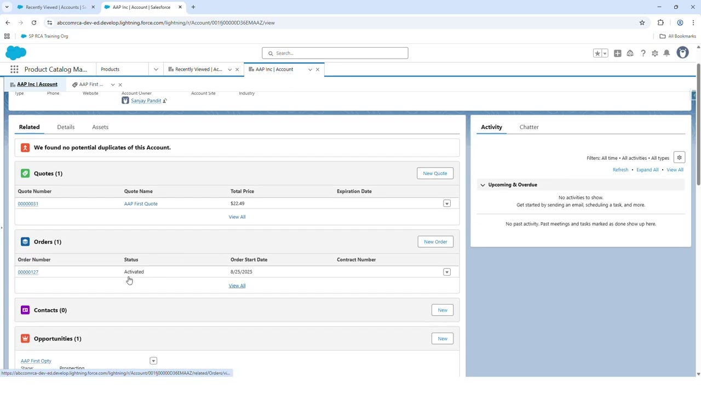Image resolution: width=701 pixels, height=394 pixels.
Task: Click the browser back arrow
Action: pyautogui.click(x=8, y=22)
